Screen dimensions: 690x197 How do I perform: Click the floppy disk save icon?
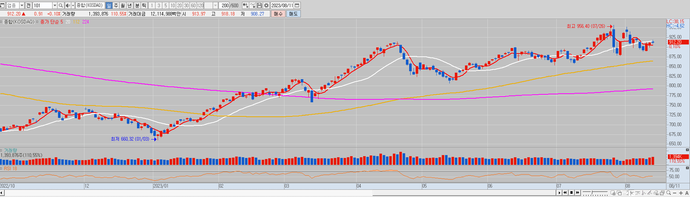259,5
